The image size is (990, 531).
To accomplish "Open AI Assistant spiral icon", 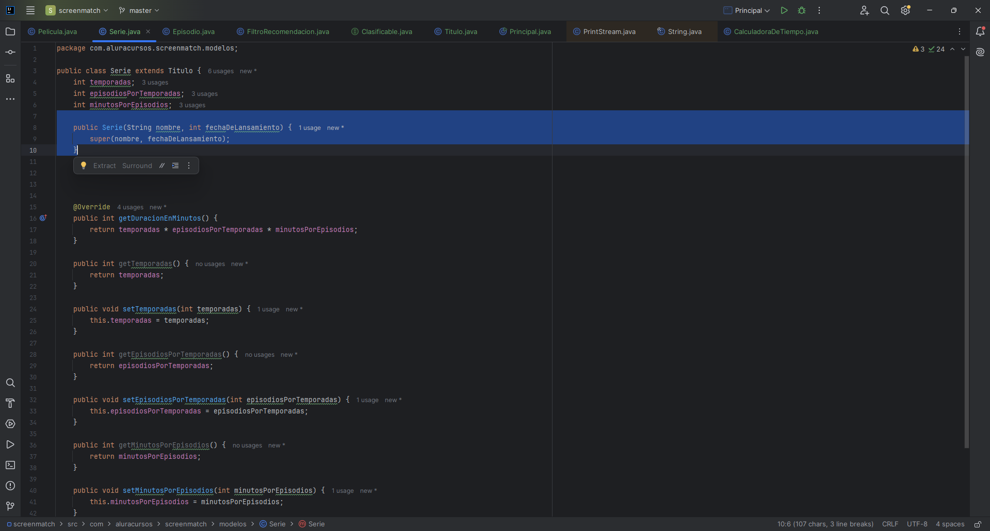I will coord(980,52).
